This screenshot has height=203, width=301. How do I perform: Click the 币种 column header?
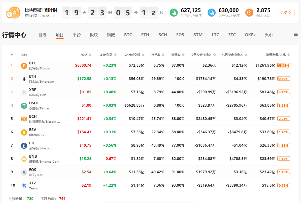[24, 55]
